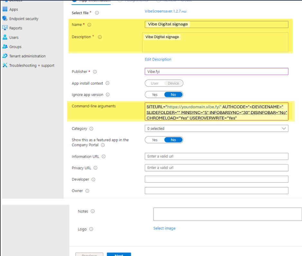Open the Troubleshooting + support tools icon
The image size is (302, 256).
point(5,65)
